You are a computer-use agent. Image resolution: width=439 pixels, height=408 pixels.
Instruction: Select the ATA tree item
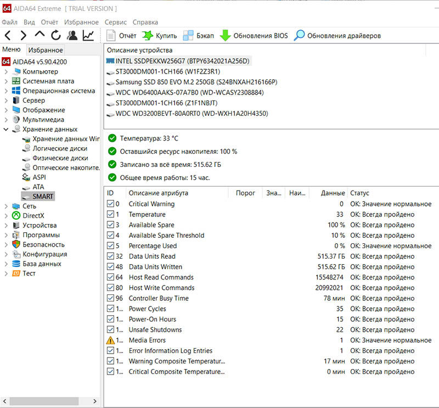(x=38, y=187)
